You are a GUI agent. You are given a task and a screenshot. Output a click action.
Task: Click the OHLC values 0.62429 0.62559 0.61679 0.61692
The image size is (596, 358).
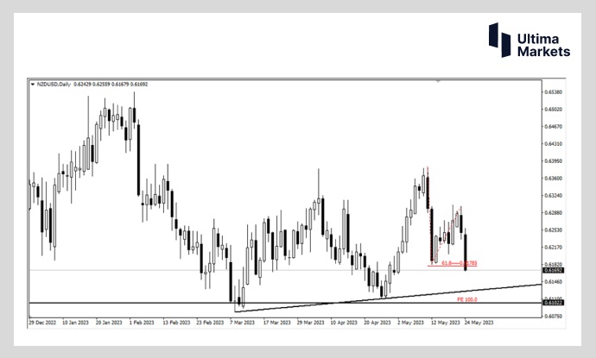(x=111, y=85)
